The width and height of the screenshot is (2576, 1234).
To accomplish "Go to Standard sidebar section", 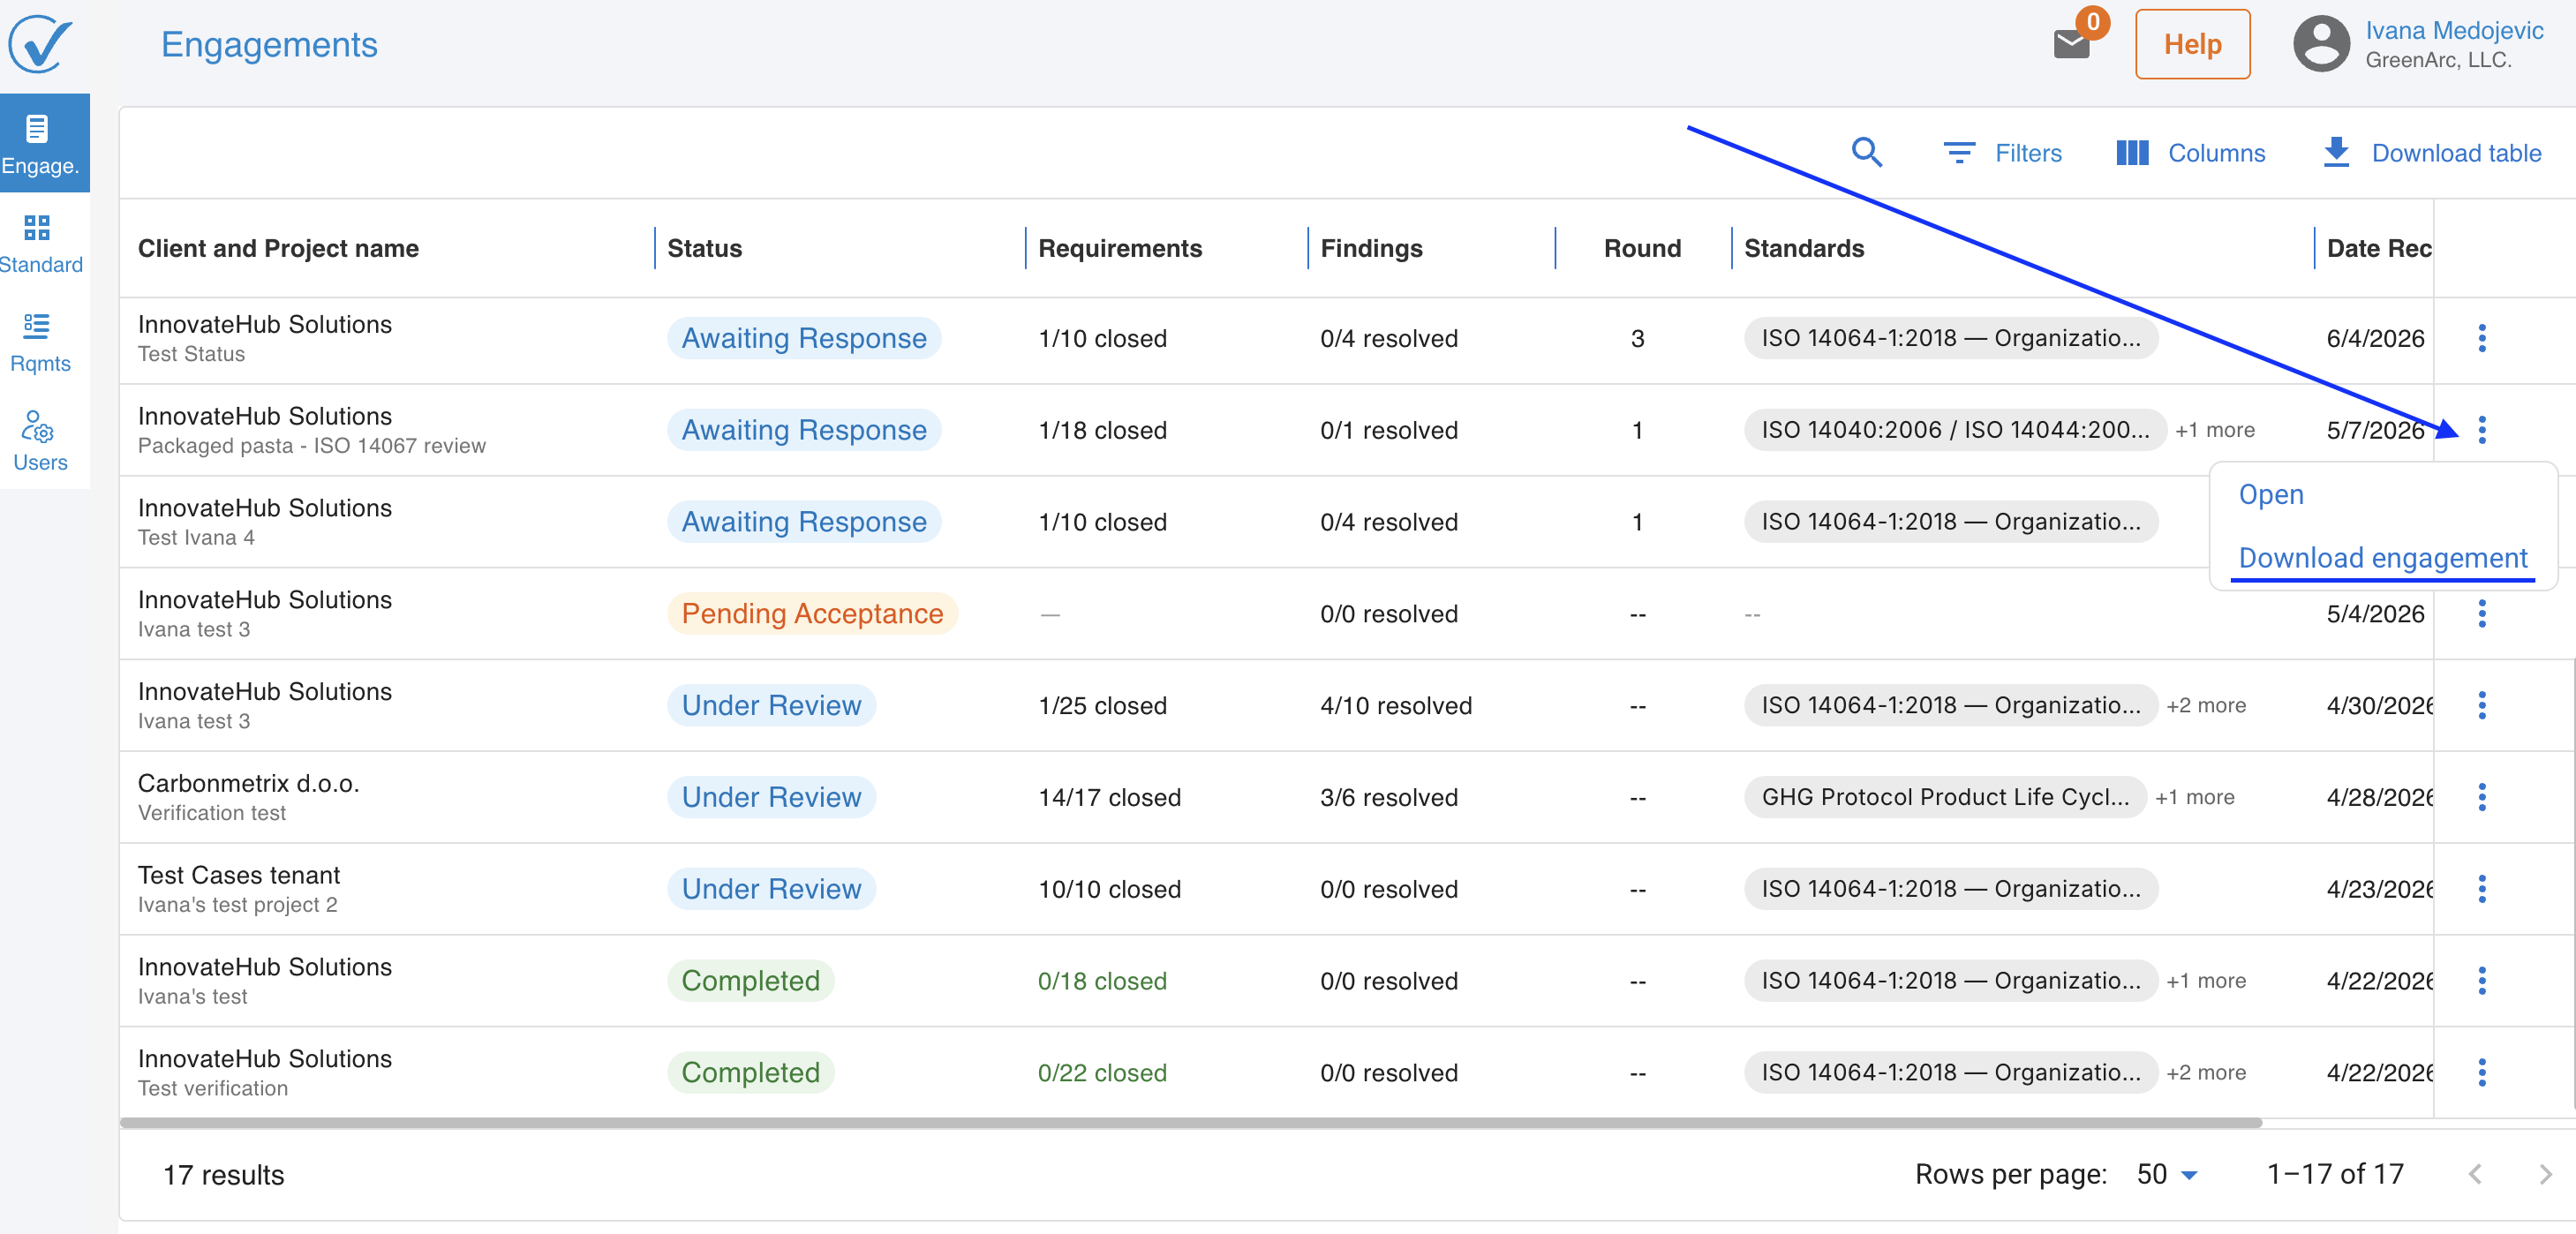I will [x=40, y=243].
